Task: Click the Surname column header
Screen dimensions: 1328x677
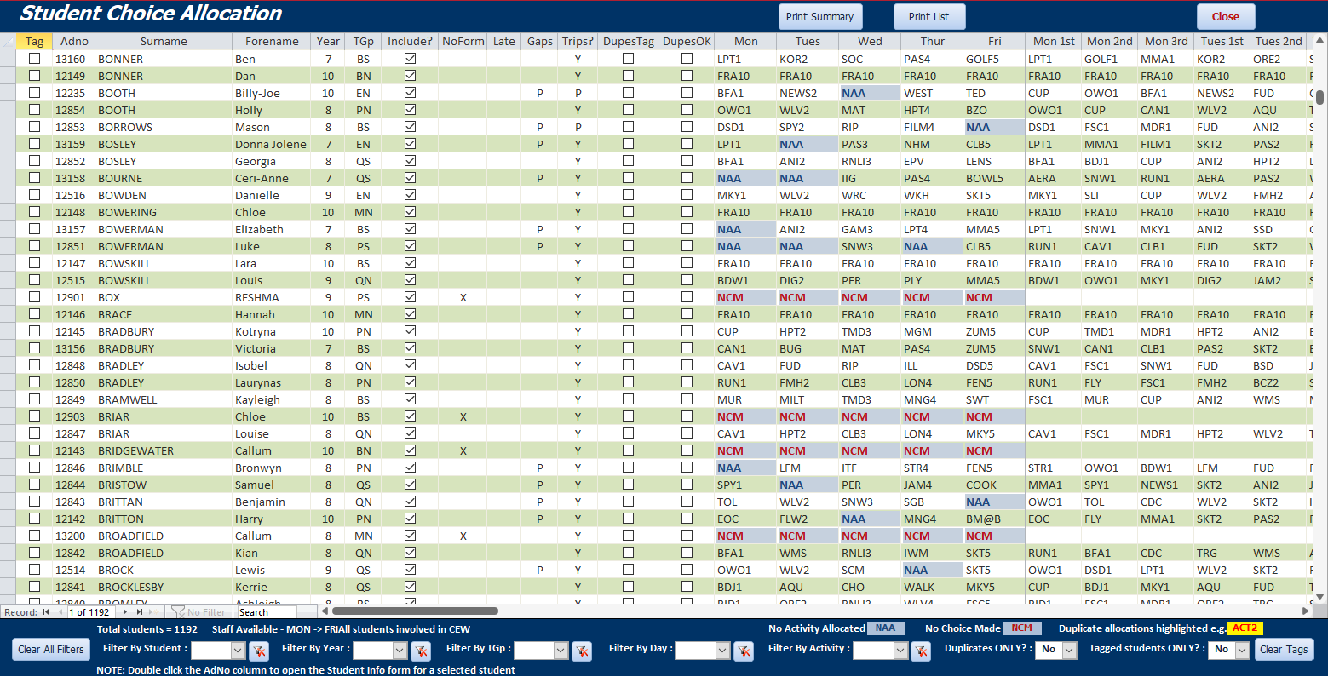Action: pos(164,42)
